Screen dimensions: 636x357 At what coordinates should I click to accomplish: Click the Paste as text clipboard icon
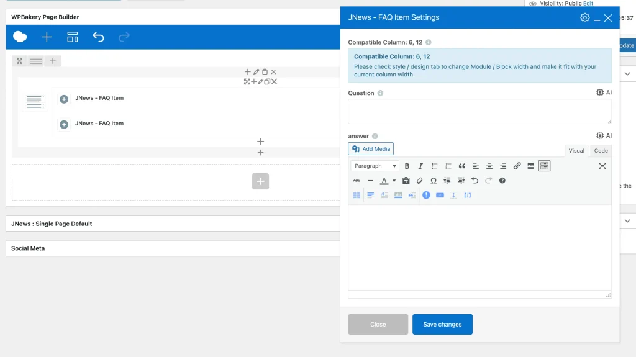[406, 181]
